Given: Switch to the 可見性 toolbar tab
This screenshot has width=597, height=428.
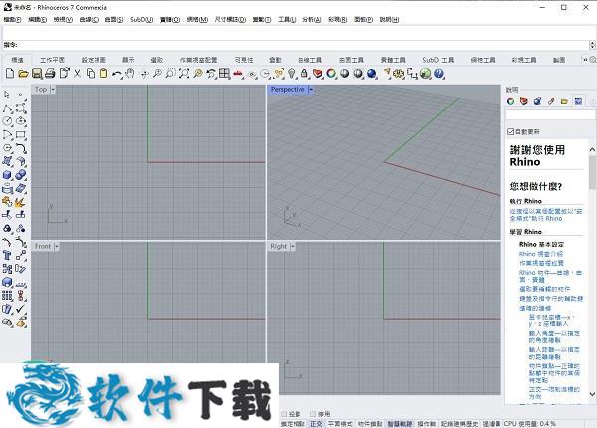Looking at the screenshot, I should (244, 60).
